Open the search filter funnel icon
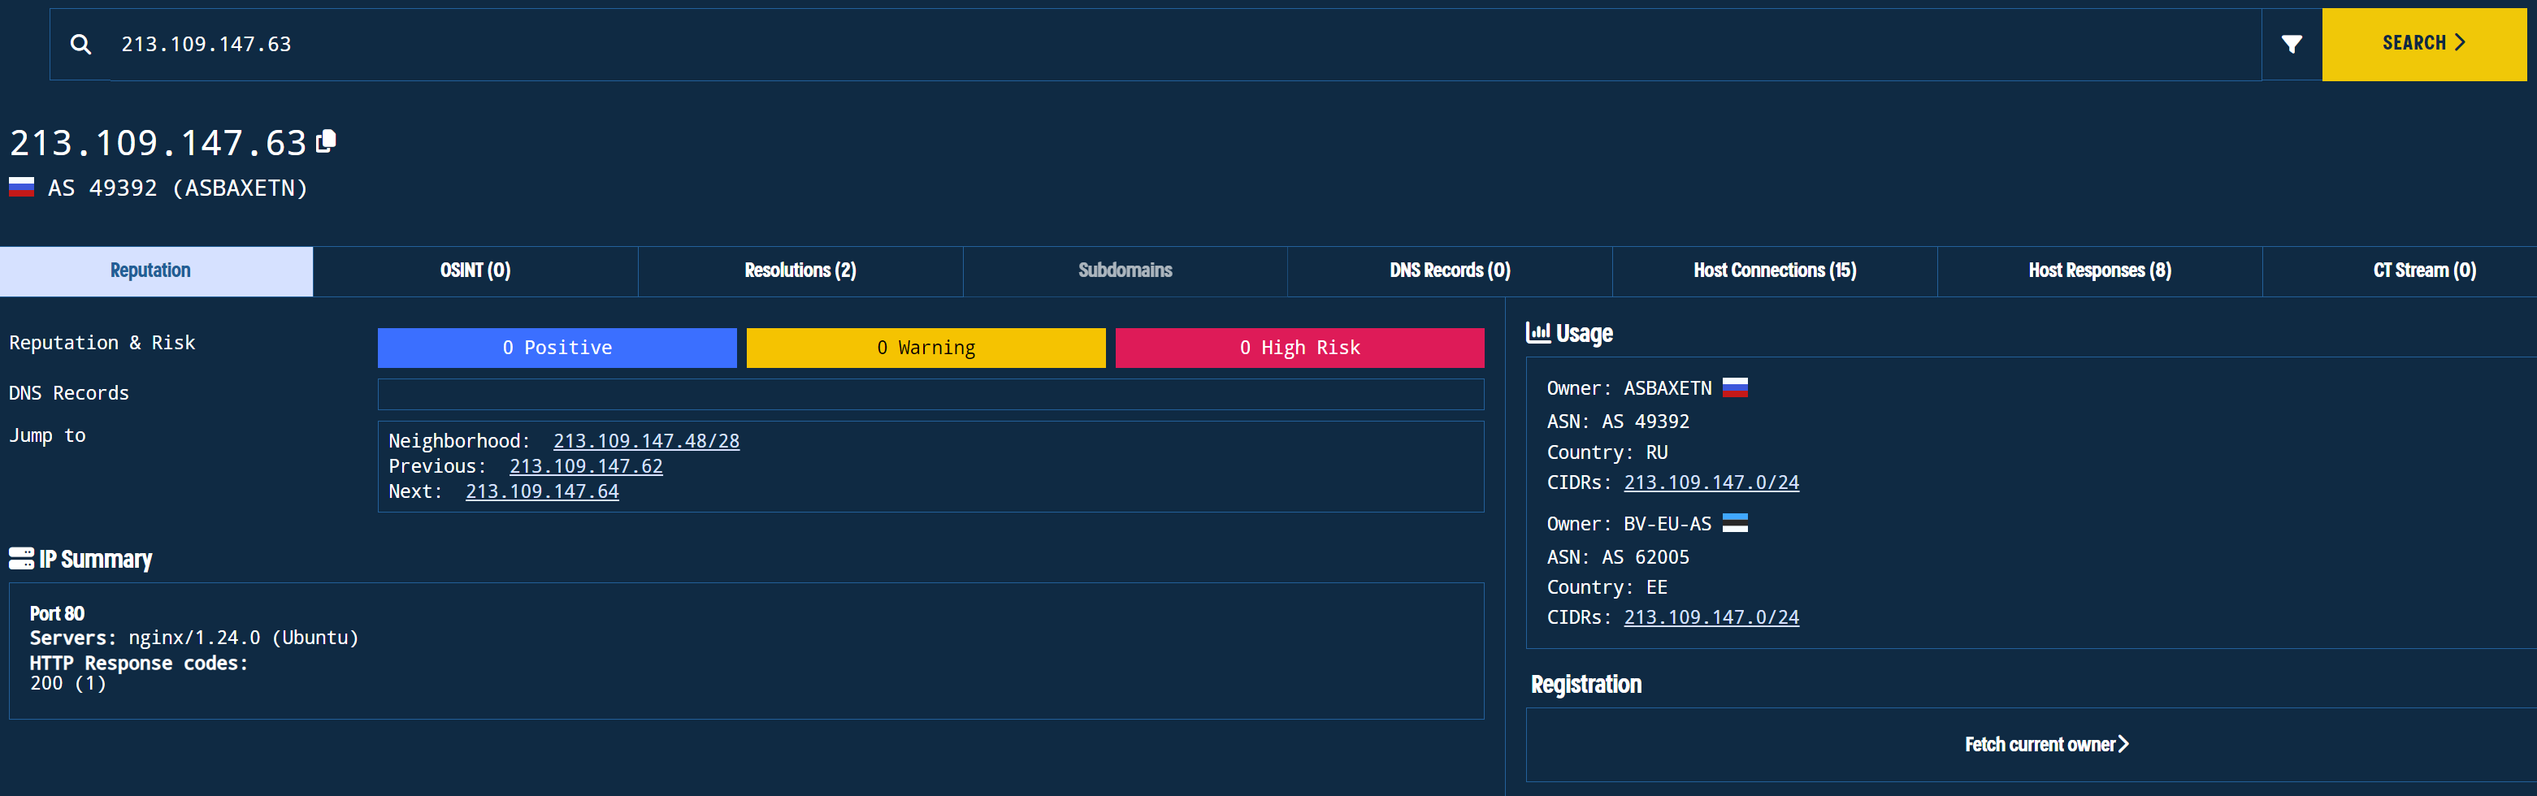Screen dimensions: 2537x796 point(2292,45)
